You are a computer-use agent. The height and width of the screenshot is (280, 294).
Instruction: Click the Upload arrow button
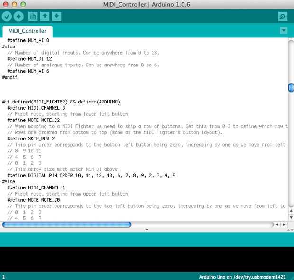tap(18, 17)
